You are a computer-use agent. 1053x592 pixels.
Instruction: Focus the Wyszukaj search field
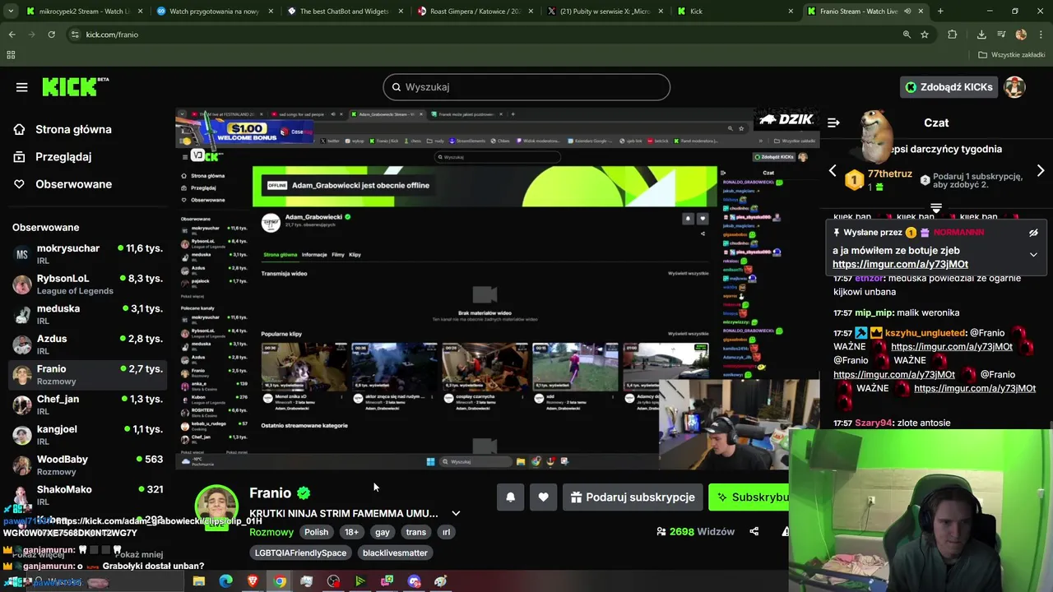pyautogui.click(x=526, y=87)
